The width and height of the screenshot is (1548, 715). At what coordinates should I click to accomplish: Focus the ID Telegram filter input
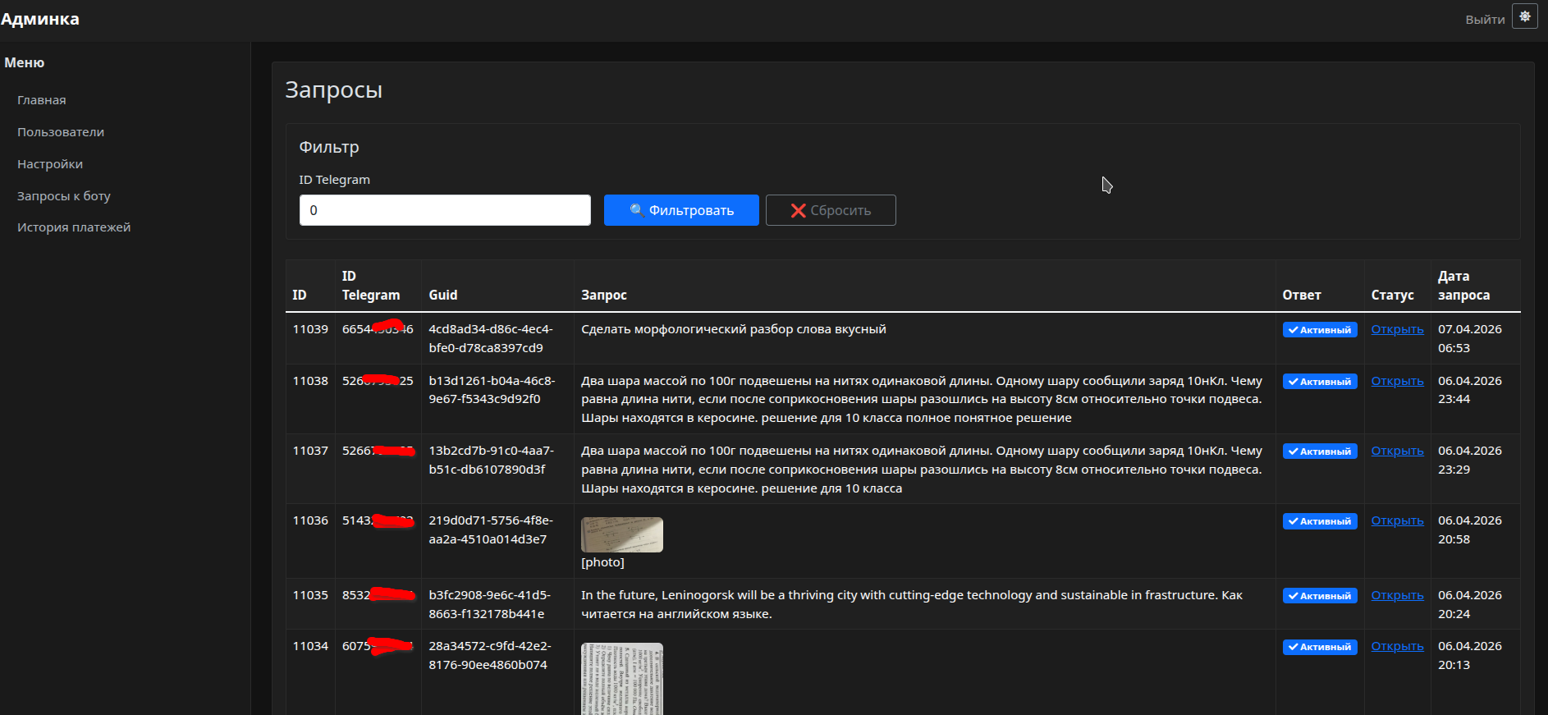(445, 210)
